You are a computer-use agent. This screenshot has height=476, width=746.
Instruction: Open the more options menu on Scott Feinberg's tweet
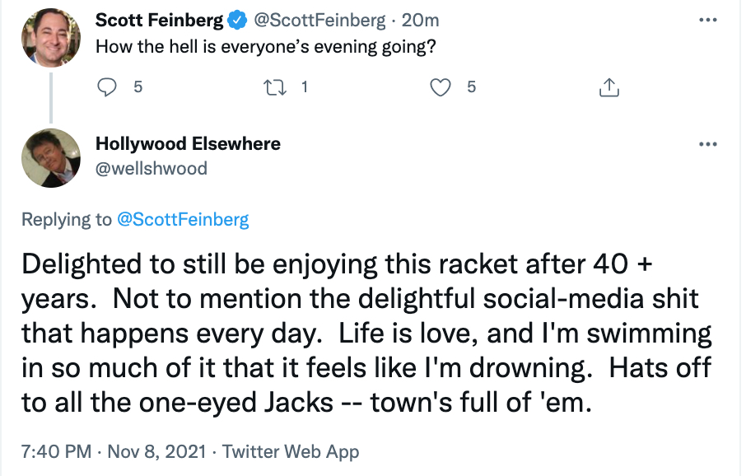tap(707, 20)
